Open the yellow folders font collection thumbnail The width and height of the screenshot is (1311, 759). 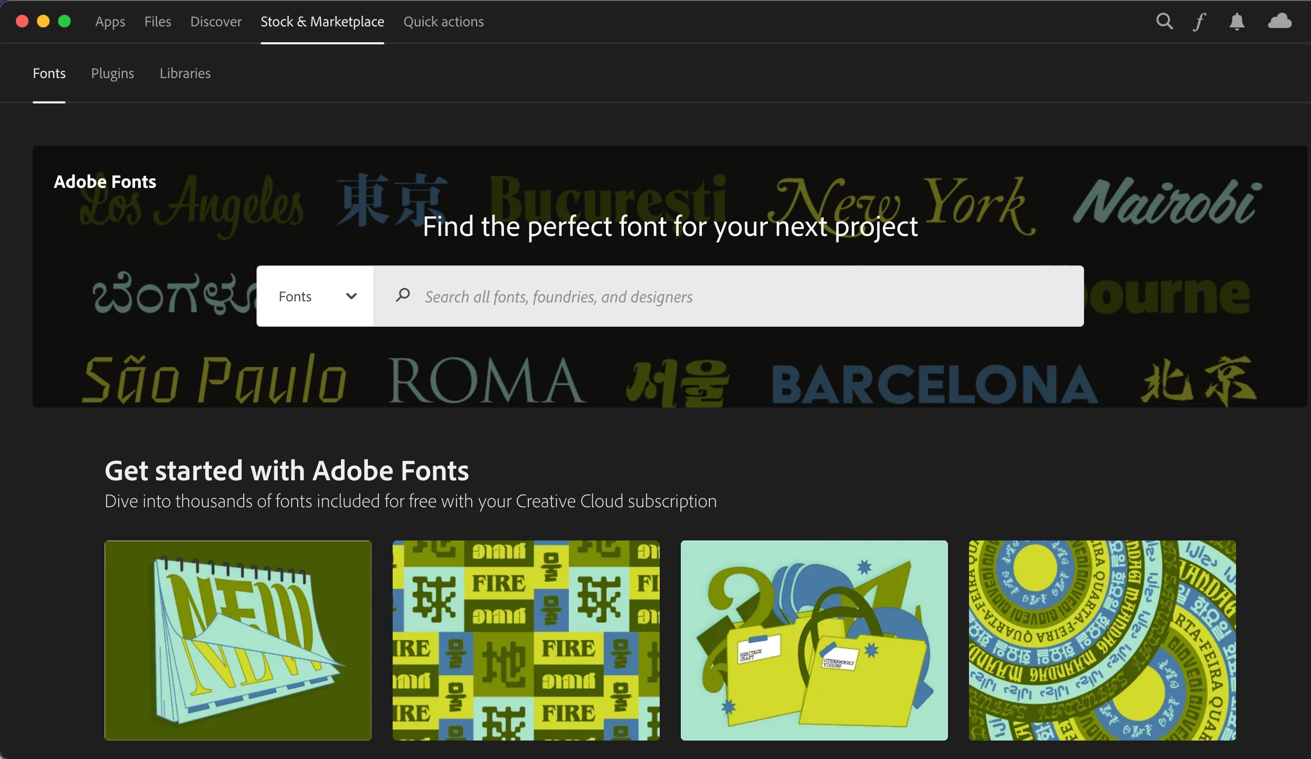pos(814,640)
